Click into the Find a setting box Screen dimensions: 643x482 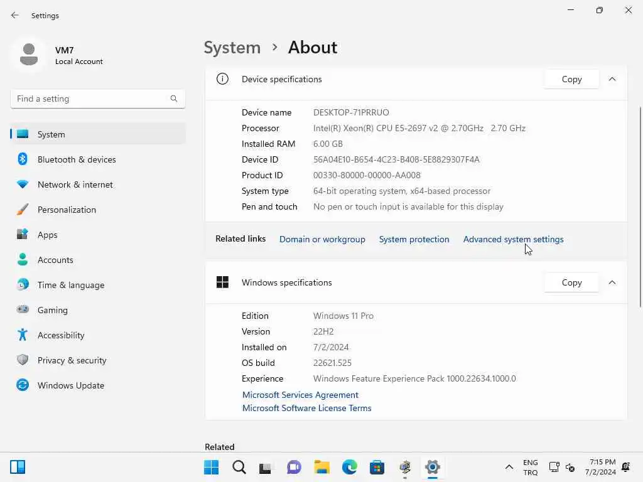click(x=97, y=99)
